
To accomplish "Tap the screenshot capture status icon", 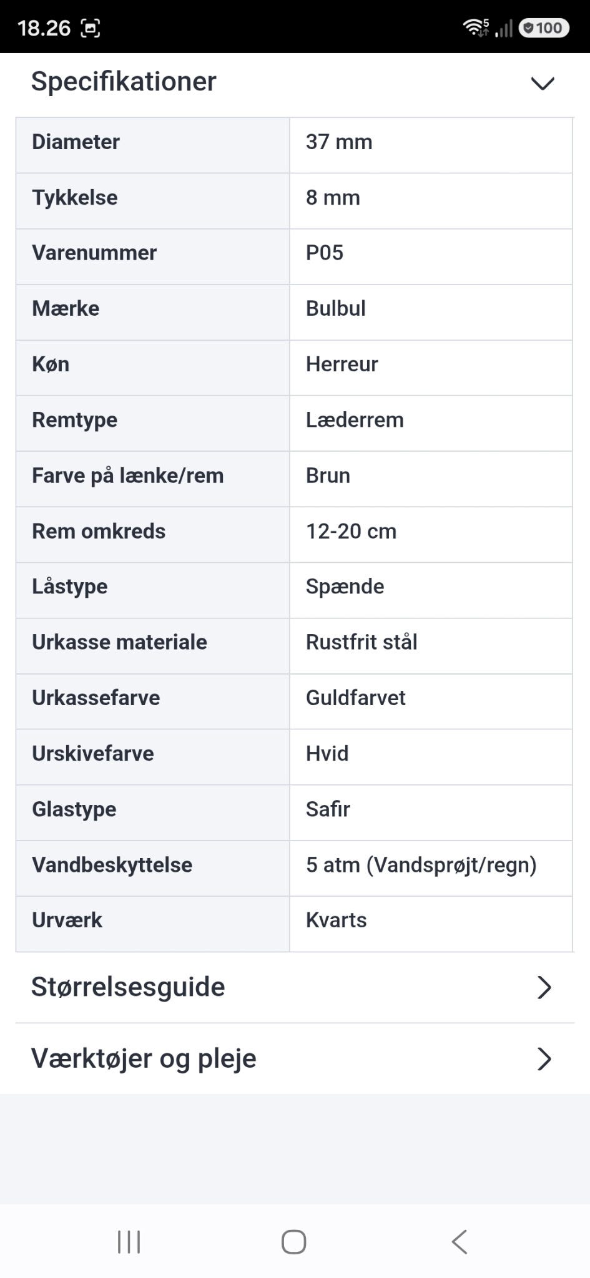I will 91,28.
